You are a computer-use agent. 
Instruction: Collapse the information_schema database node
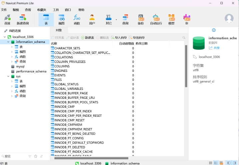(x=8, y=42)
